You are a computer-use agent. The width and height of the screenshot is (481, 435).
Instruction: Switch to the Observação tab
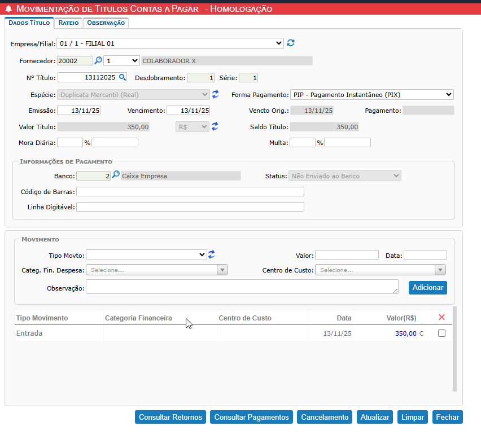pyautogui.click(x=106, y=23)
